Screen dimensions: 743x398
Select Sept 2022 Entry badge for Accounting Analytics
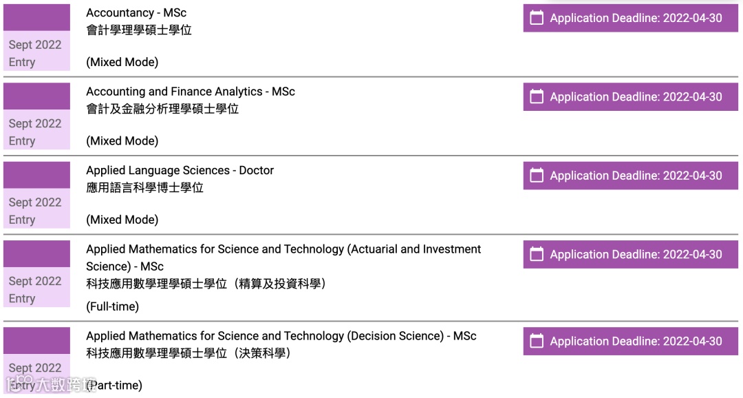(x=36, y=132)
